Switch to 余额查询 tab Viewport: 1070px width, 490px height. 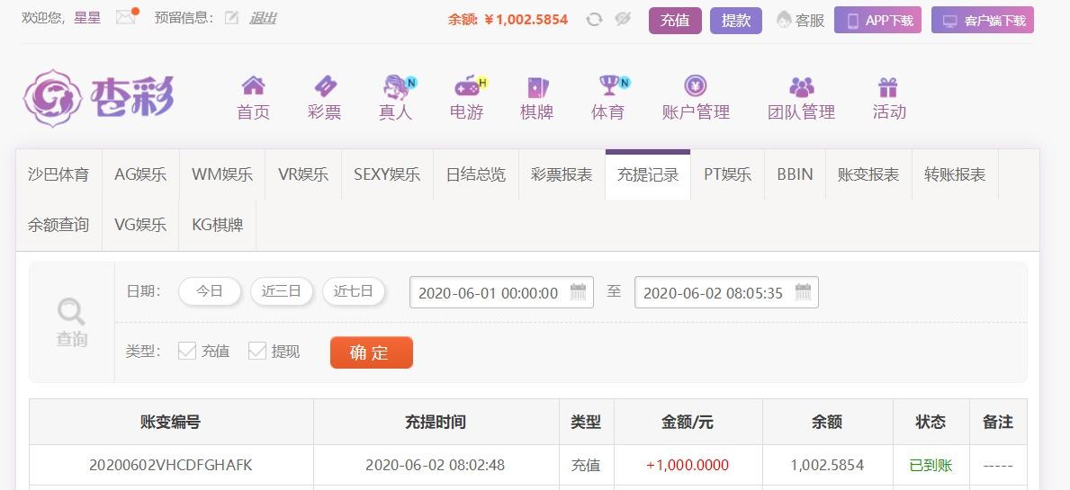coord(58,225)
